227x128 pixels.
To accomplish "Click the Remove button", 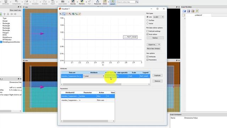I will [x=157, y=81].
